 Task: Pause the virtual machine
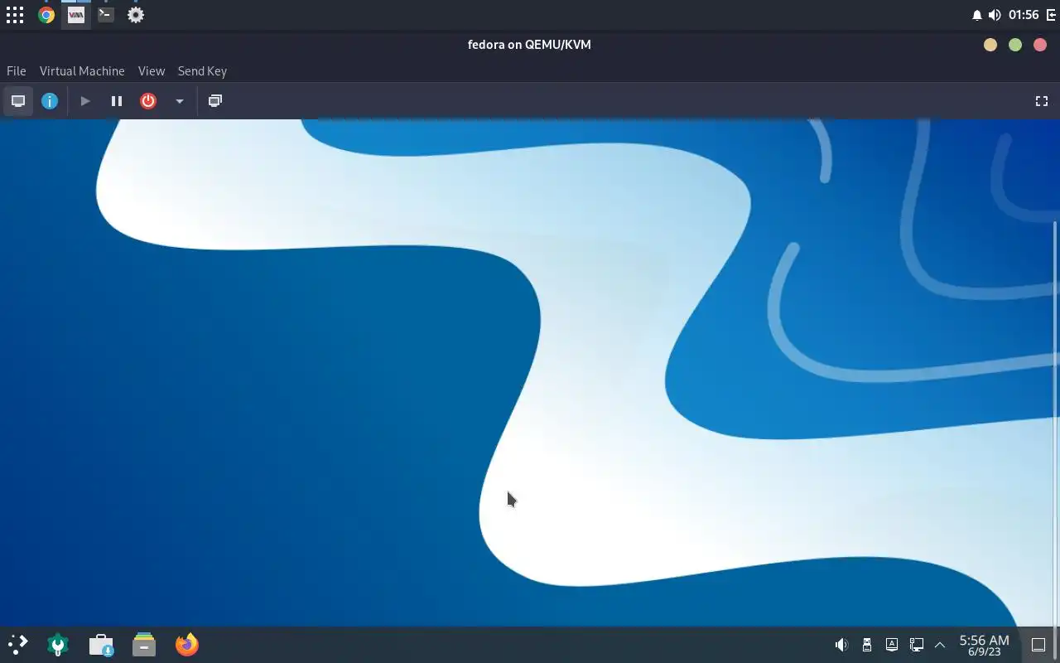point(117,101)
